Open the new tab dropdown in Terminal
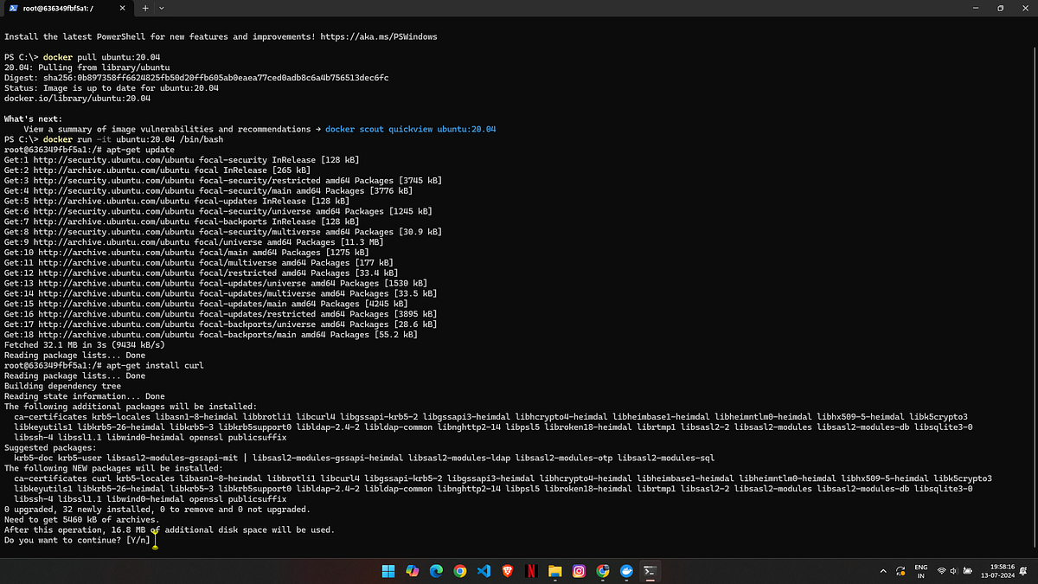The height and width of the screenshot is (584, 1038). click(x=161, y=8)
